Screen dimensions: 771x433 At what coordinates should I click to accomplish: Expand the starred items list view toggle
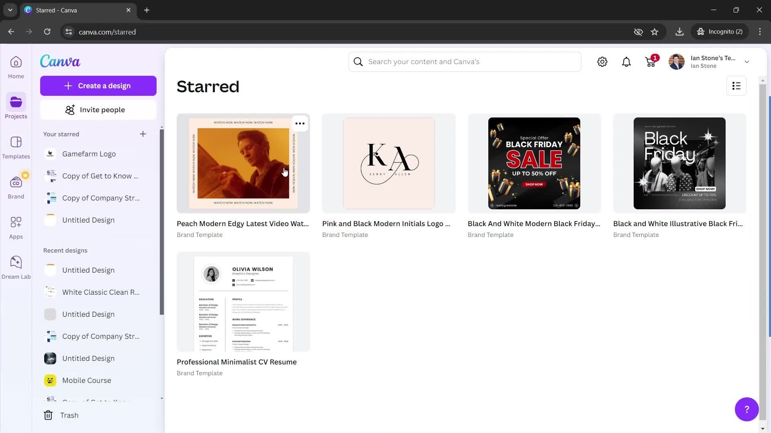[737, 86]
